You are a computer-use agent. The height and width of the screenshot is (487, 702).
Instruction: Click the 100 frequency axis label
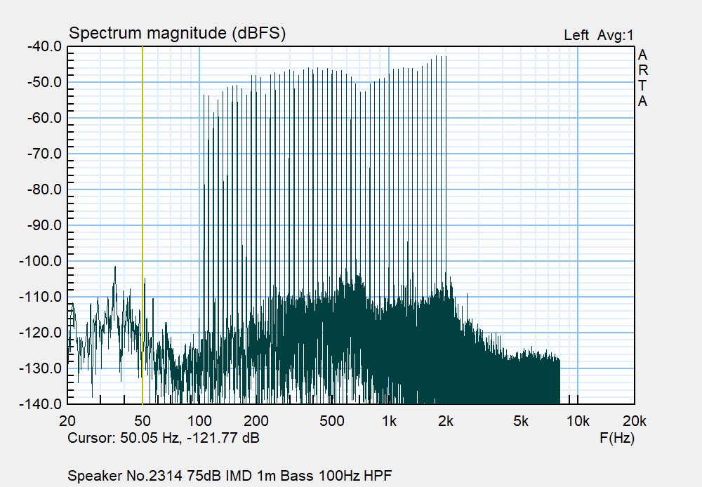click(200, 421)
